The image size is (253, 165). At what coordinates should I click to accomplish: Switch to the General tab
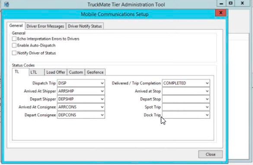pos(16,26)
